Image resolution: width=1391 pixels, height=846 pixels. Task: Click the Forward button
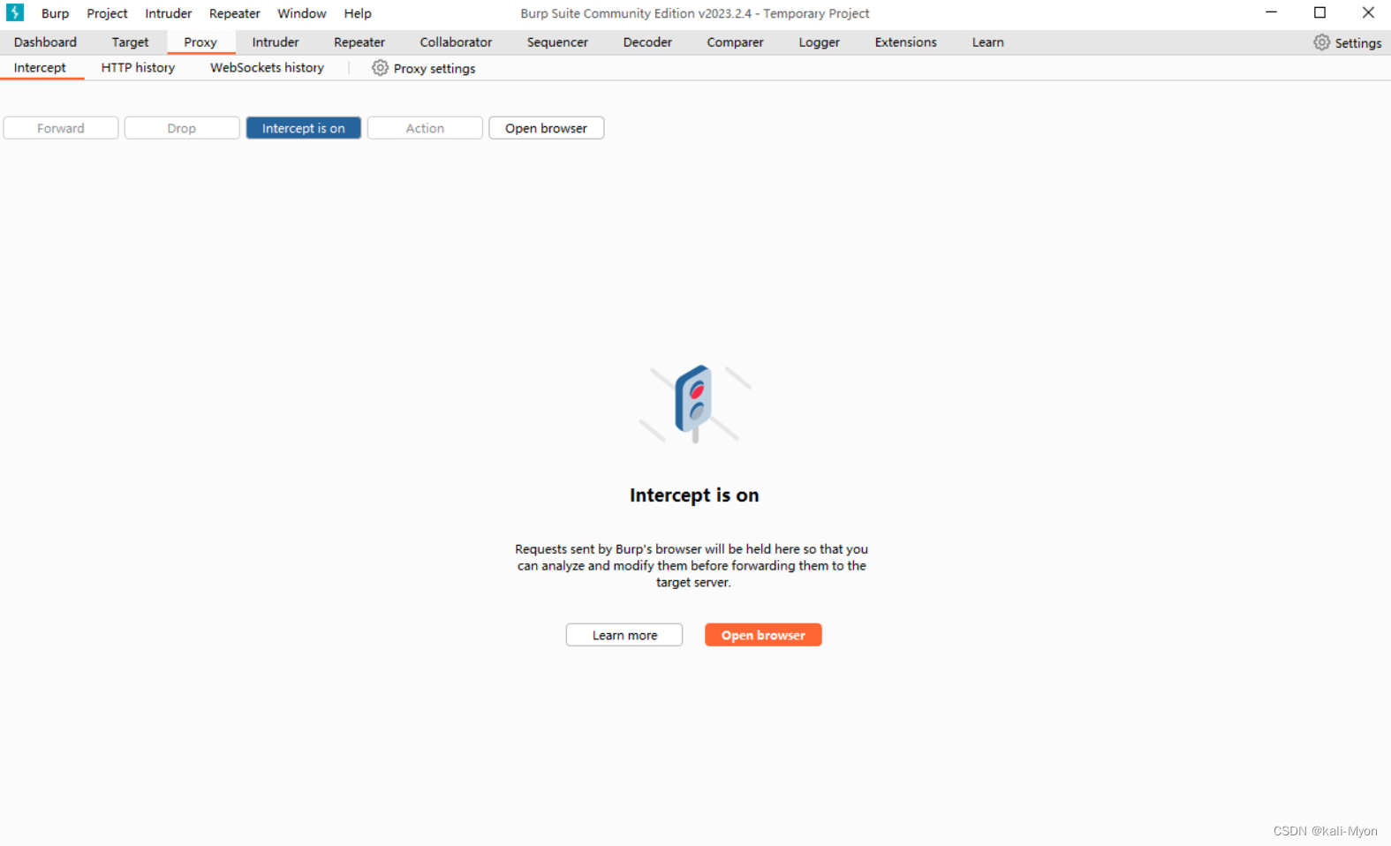click(x=61, y=128)
